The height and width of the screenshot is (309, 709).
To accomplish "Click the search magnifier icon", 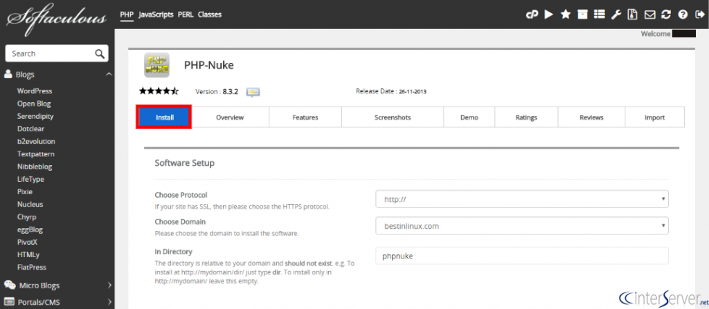I will pos(100,54).
